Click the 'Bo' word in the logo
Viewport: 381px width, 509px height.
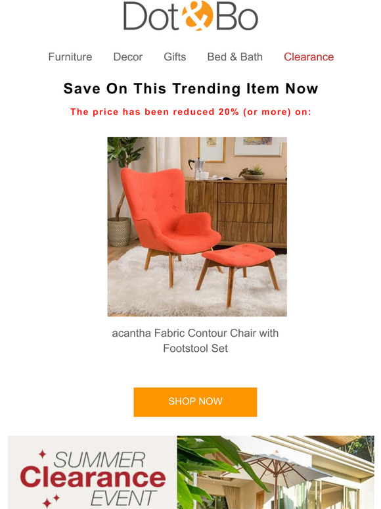(x=236, y=16)
